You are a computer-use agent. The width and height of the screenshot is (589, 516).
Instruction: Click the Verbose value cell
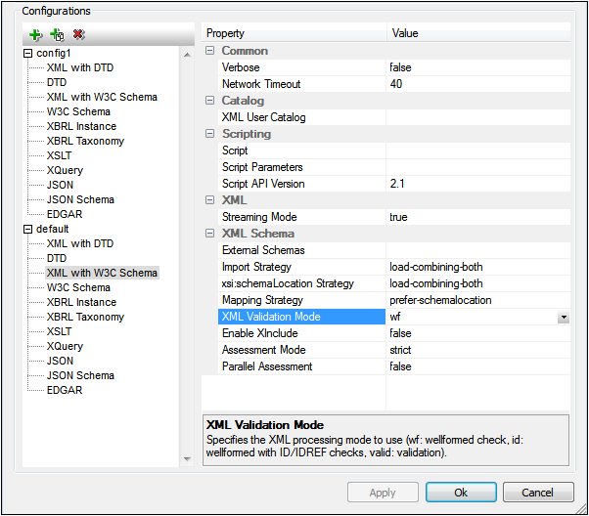tap(477, 67)
